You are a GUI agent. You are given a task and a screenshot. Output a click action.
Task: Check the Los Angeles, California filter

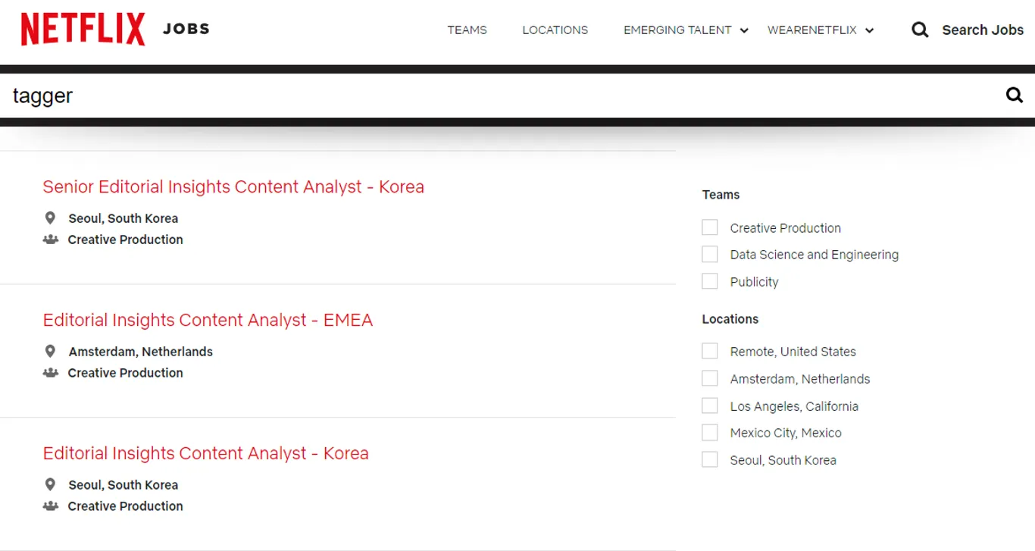[709, 405]
